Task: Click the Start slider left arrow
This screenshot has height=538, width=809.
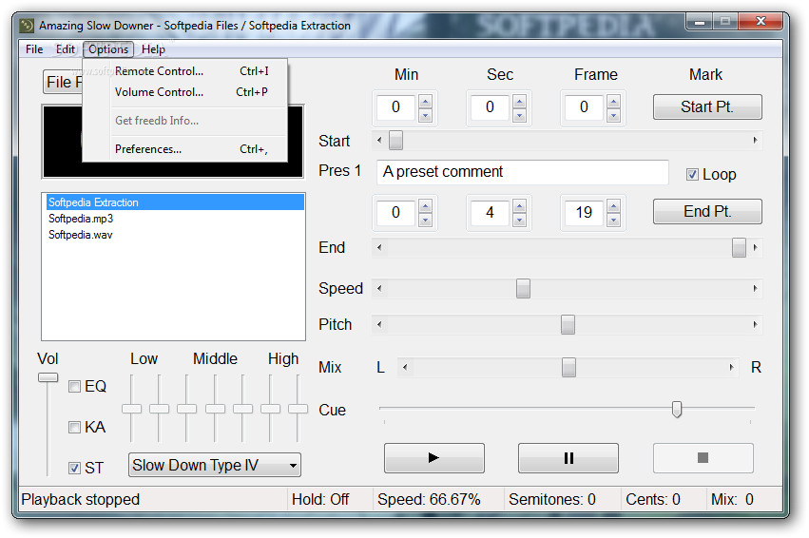Action: point(379,141)
